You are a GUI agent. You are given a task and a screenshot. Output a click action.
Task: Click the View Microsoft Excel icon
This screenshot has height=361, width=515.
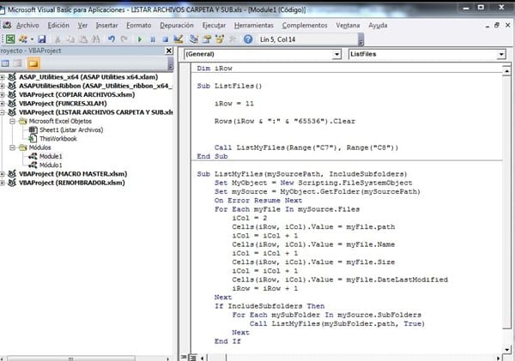tap(9, 39)
